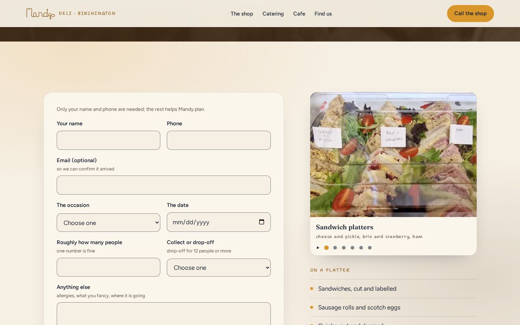
Task: Click the ON A PLATTER heading
Action: coord(330,270)
